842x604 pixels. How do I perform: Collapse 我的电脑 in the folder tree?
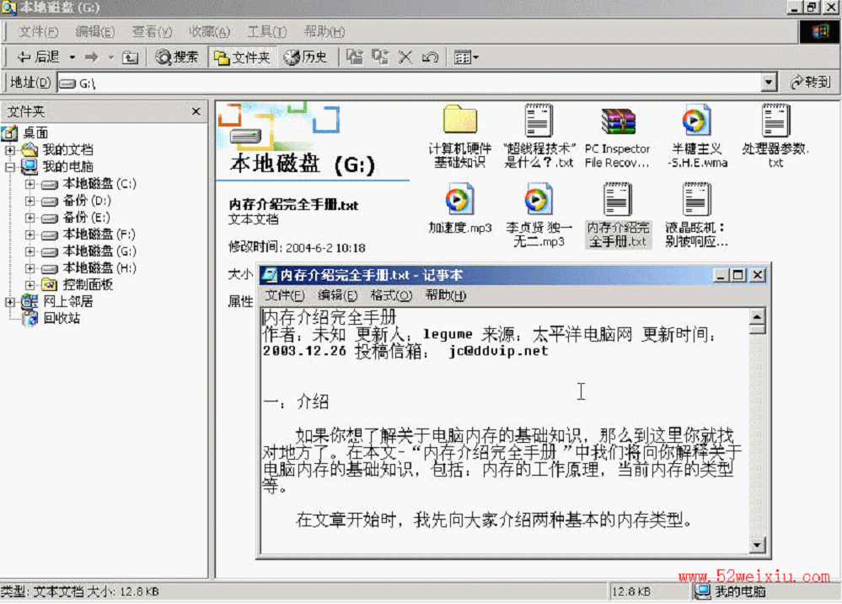point(9,167)
